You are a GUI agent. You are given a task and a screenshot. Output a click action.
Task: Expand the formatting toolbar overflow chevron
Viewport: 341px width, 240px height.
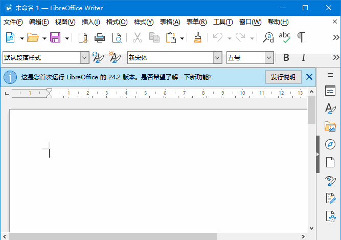click(336, 57)
